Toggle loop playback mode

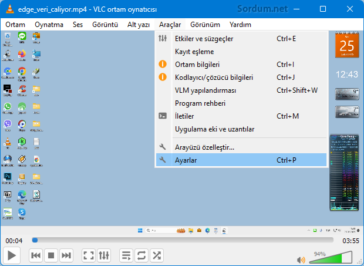point(141,255)
